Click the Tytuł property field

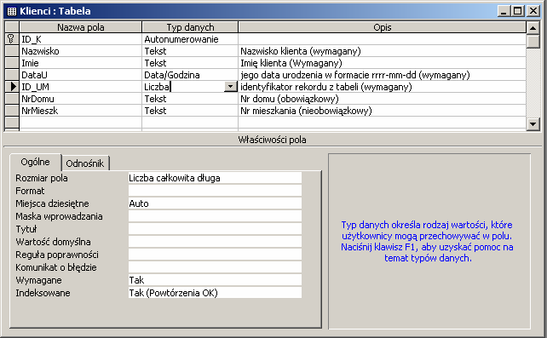[215, 229]
